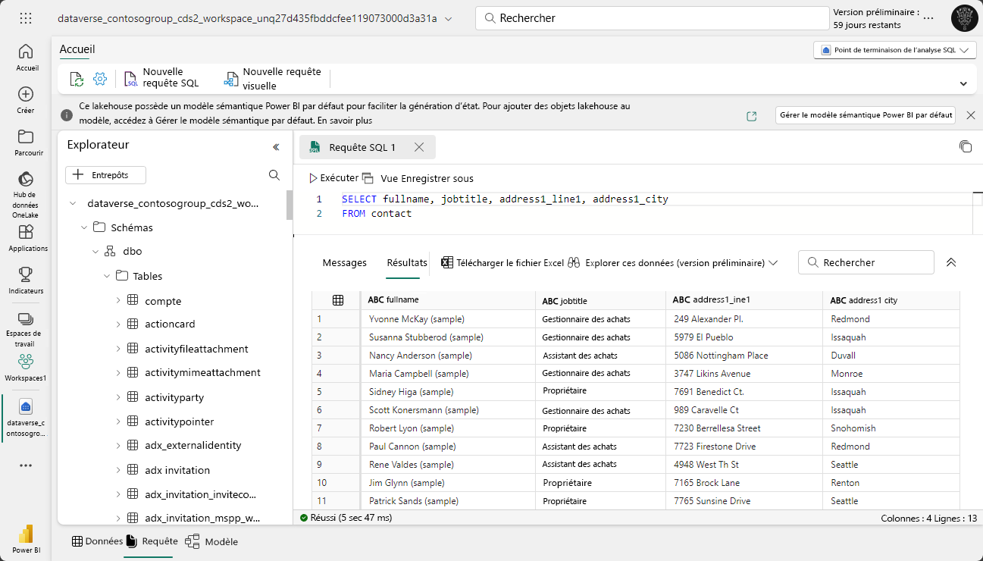Switch to the Messages tab

pos(344,262)
